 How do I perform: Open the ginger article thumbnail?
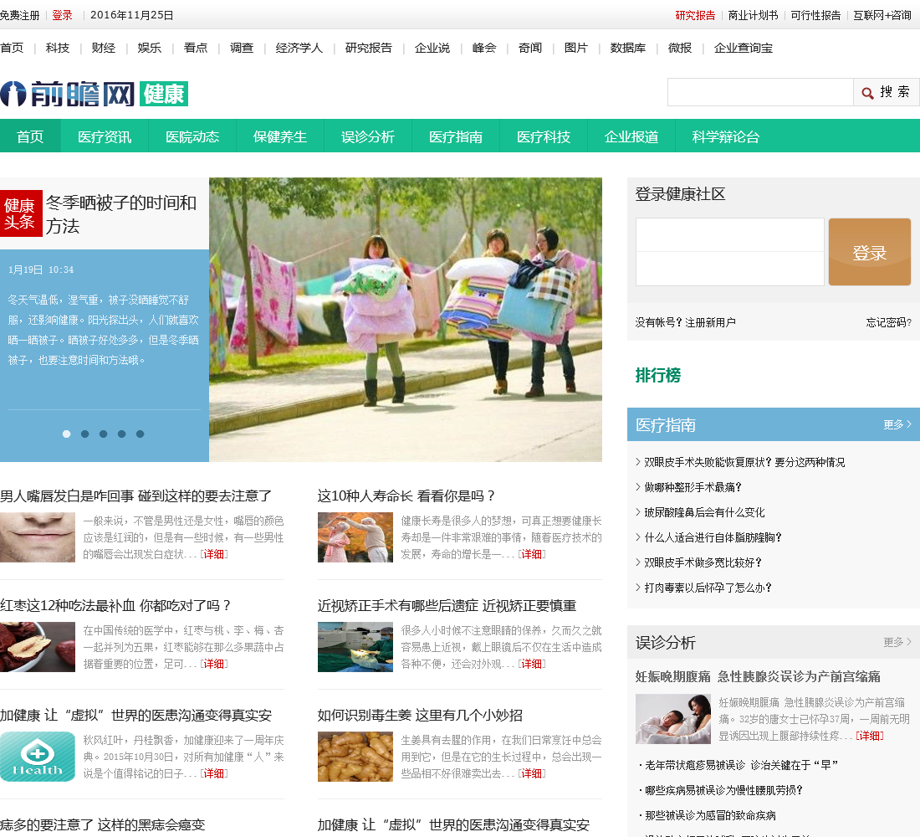pyautogui.click(x=355, y=757)
